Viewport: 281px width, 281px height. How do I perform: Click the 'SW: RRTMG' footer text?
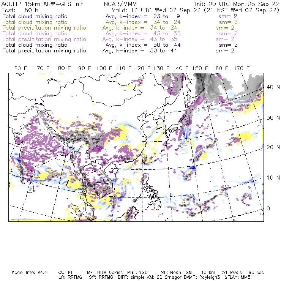point(101,277)
